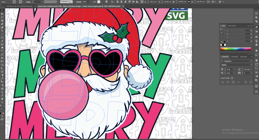Screen dimensions: 259x140
Task: Open the Myriad Pro font family dropdown
Action: [x=251, y=61]
